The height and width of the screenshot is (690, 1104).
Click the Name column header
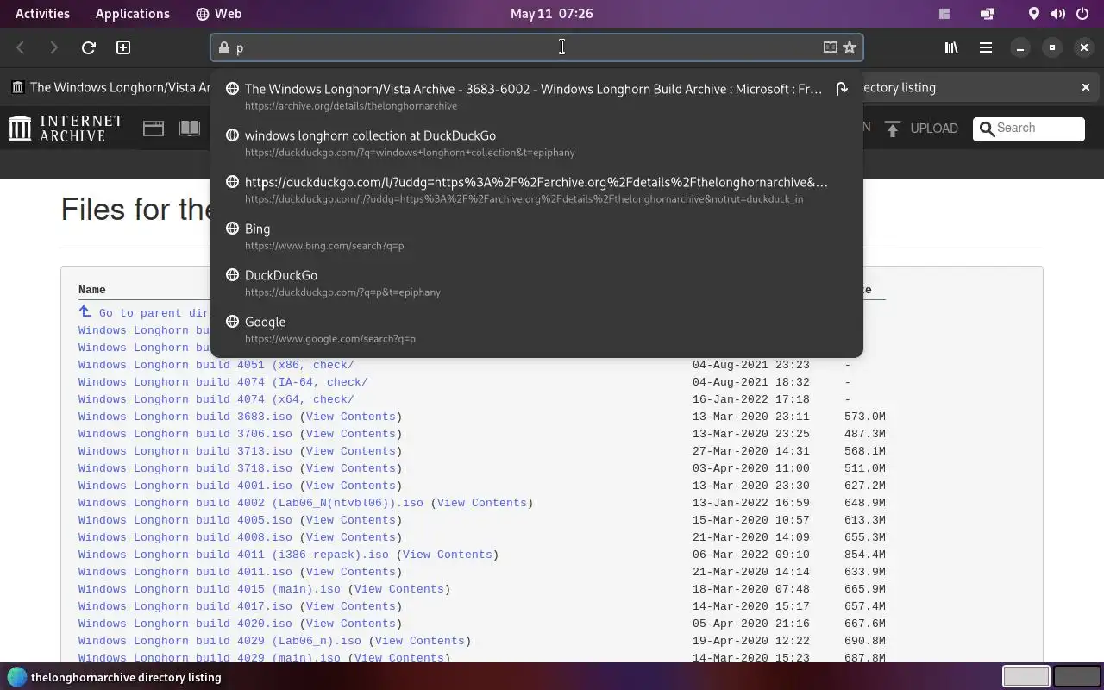coord(91,290)
